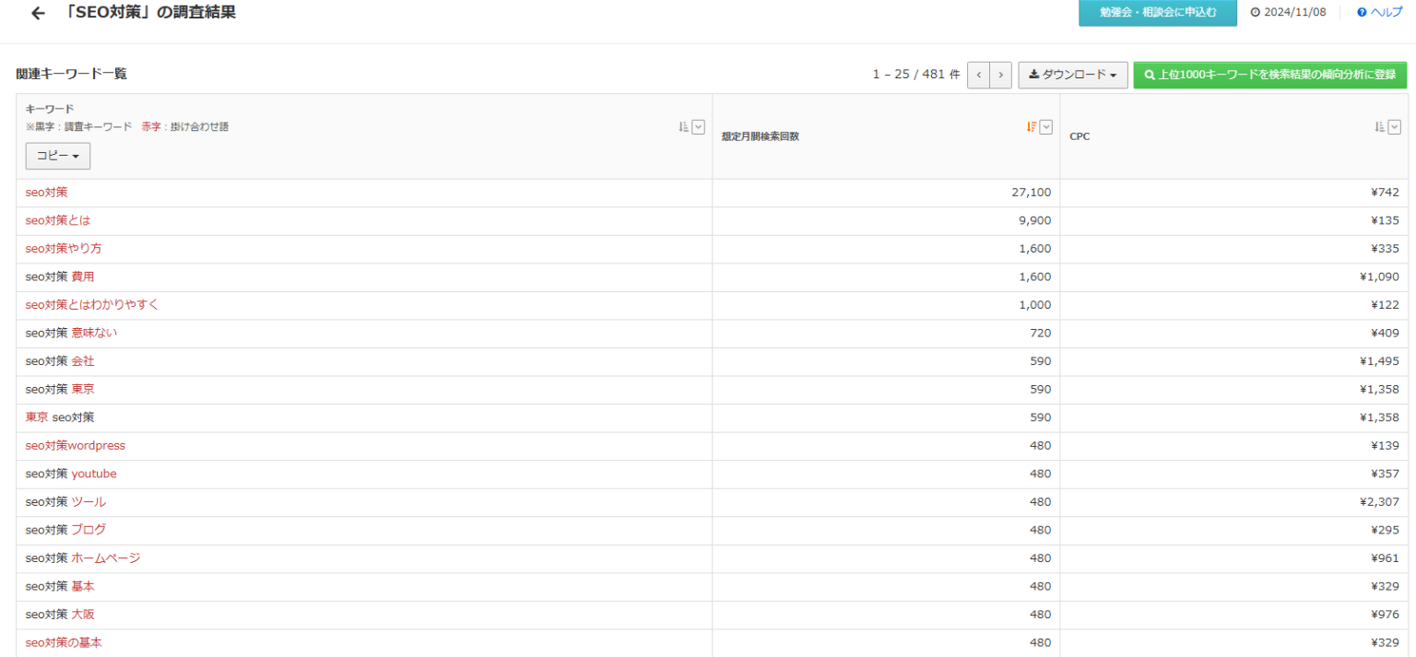Open filter dropdown for keyword column
This screenshot has height=657, width=1416.
coord(698,127)
